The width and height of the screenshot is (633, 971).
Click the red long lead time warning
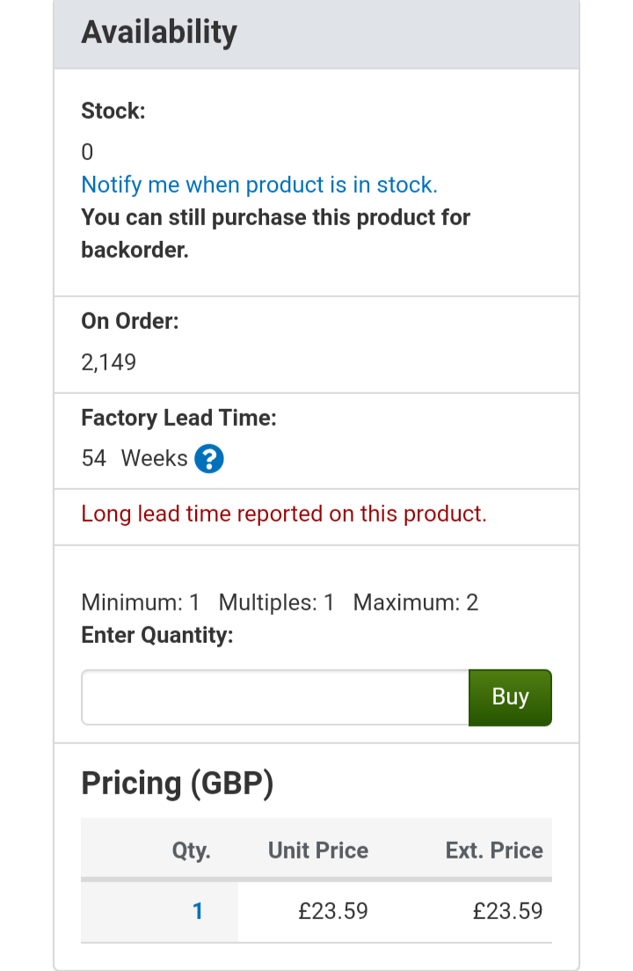coord(283,514)
